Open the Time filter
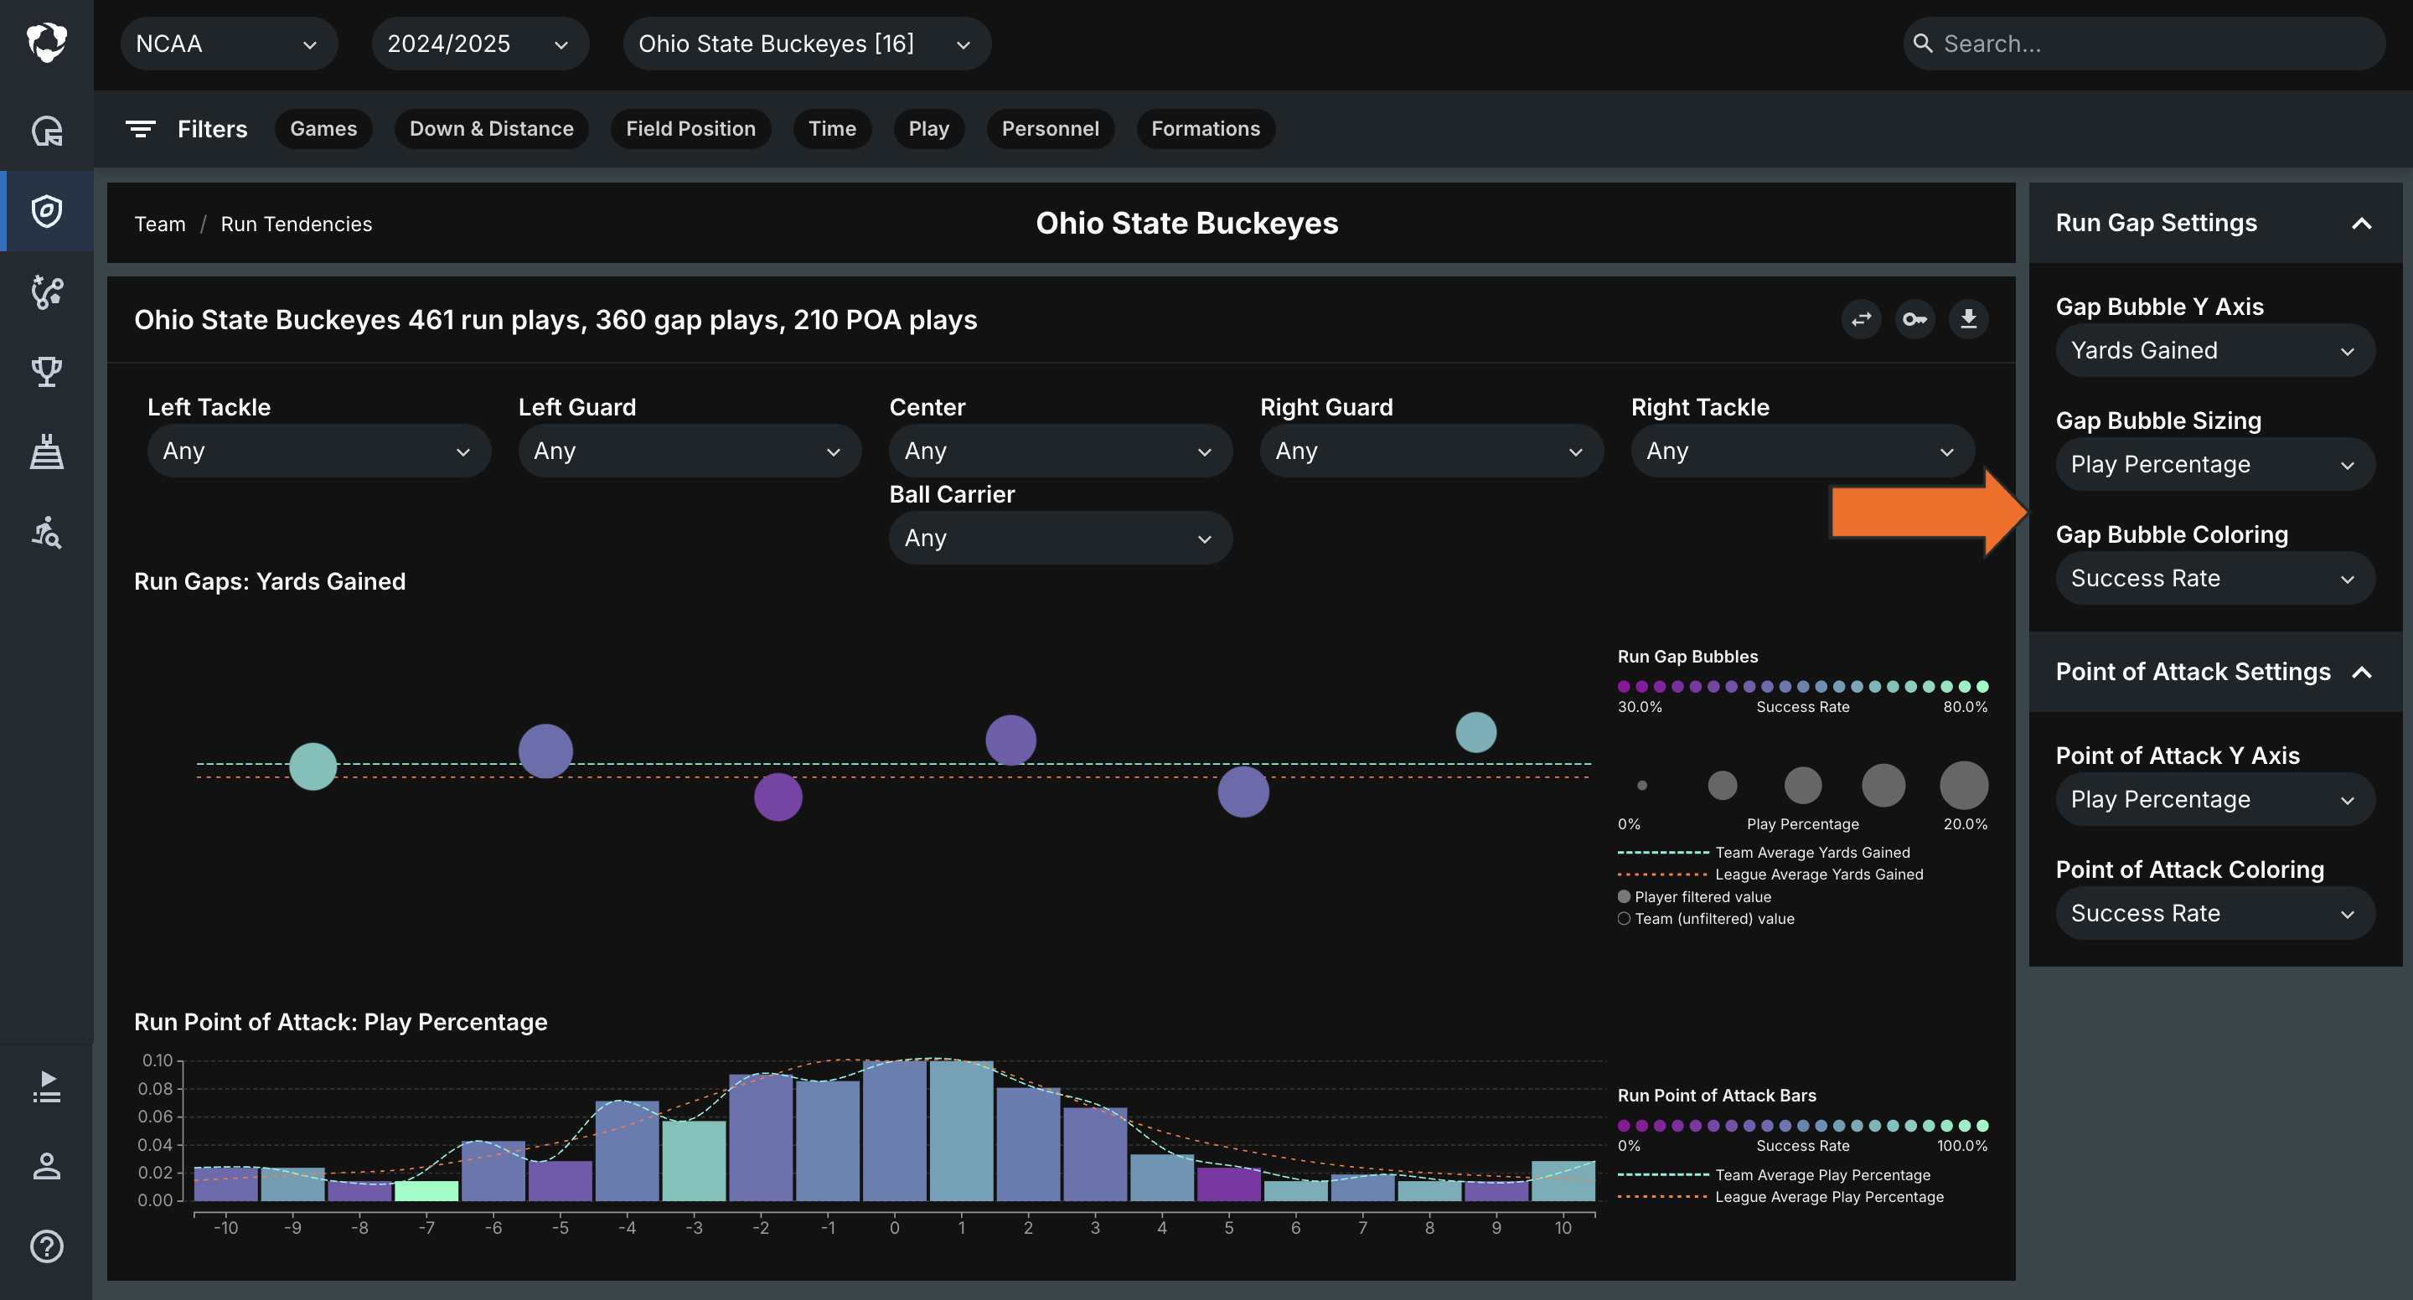 [x=832, y=129]
